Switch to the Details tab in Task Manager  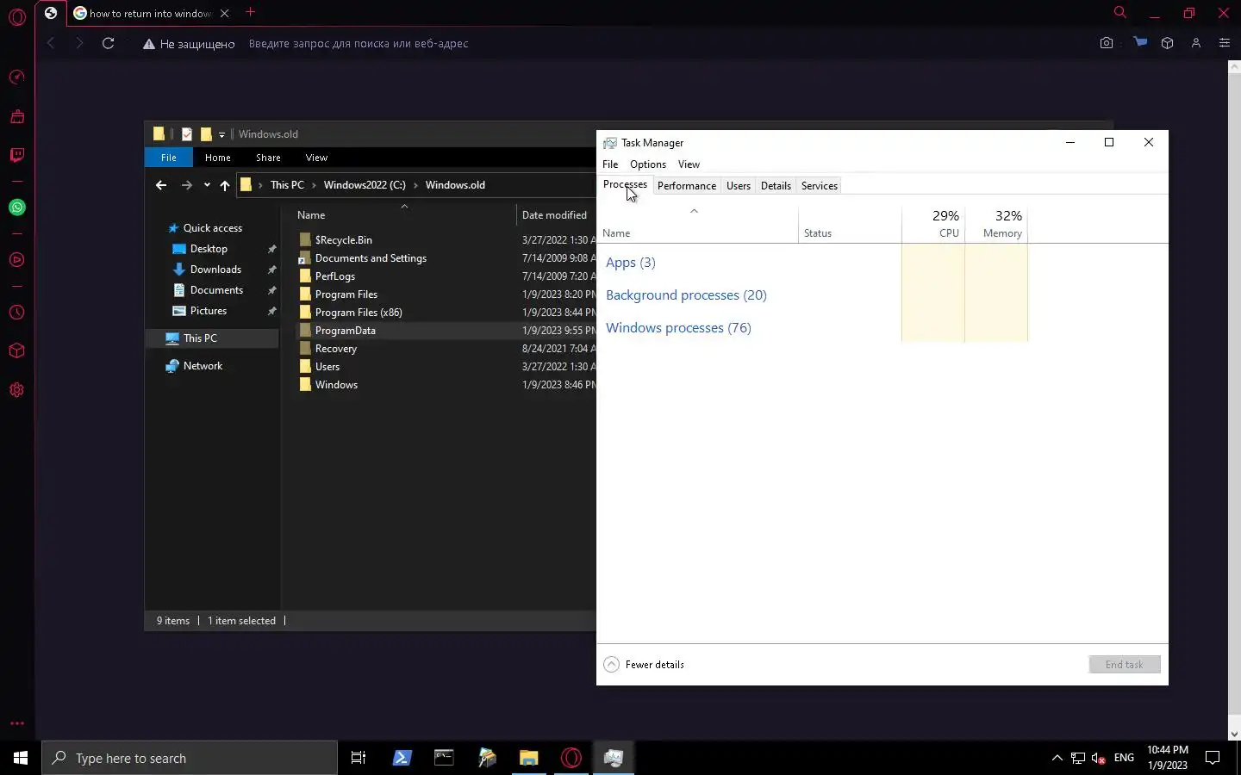click(776, 186)
